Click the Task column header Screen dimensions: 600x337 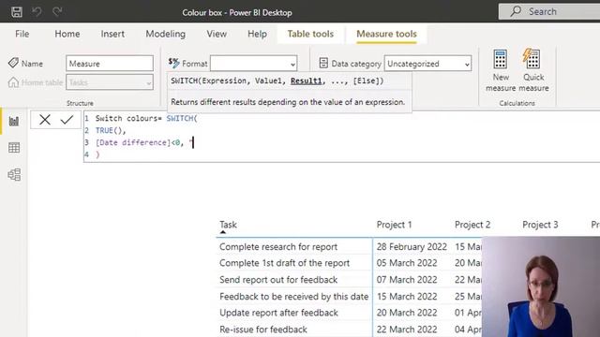tap(228, 225)
